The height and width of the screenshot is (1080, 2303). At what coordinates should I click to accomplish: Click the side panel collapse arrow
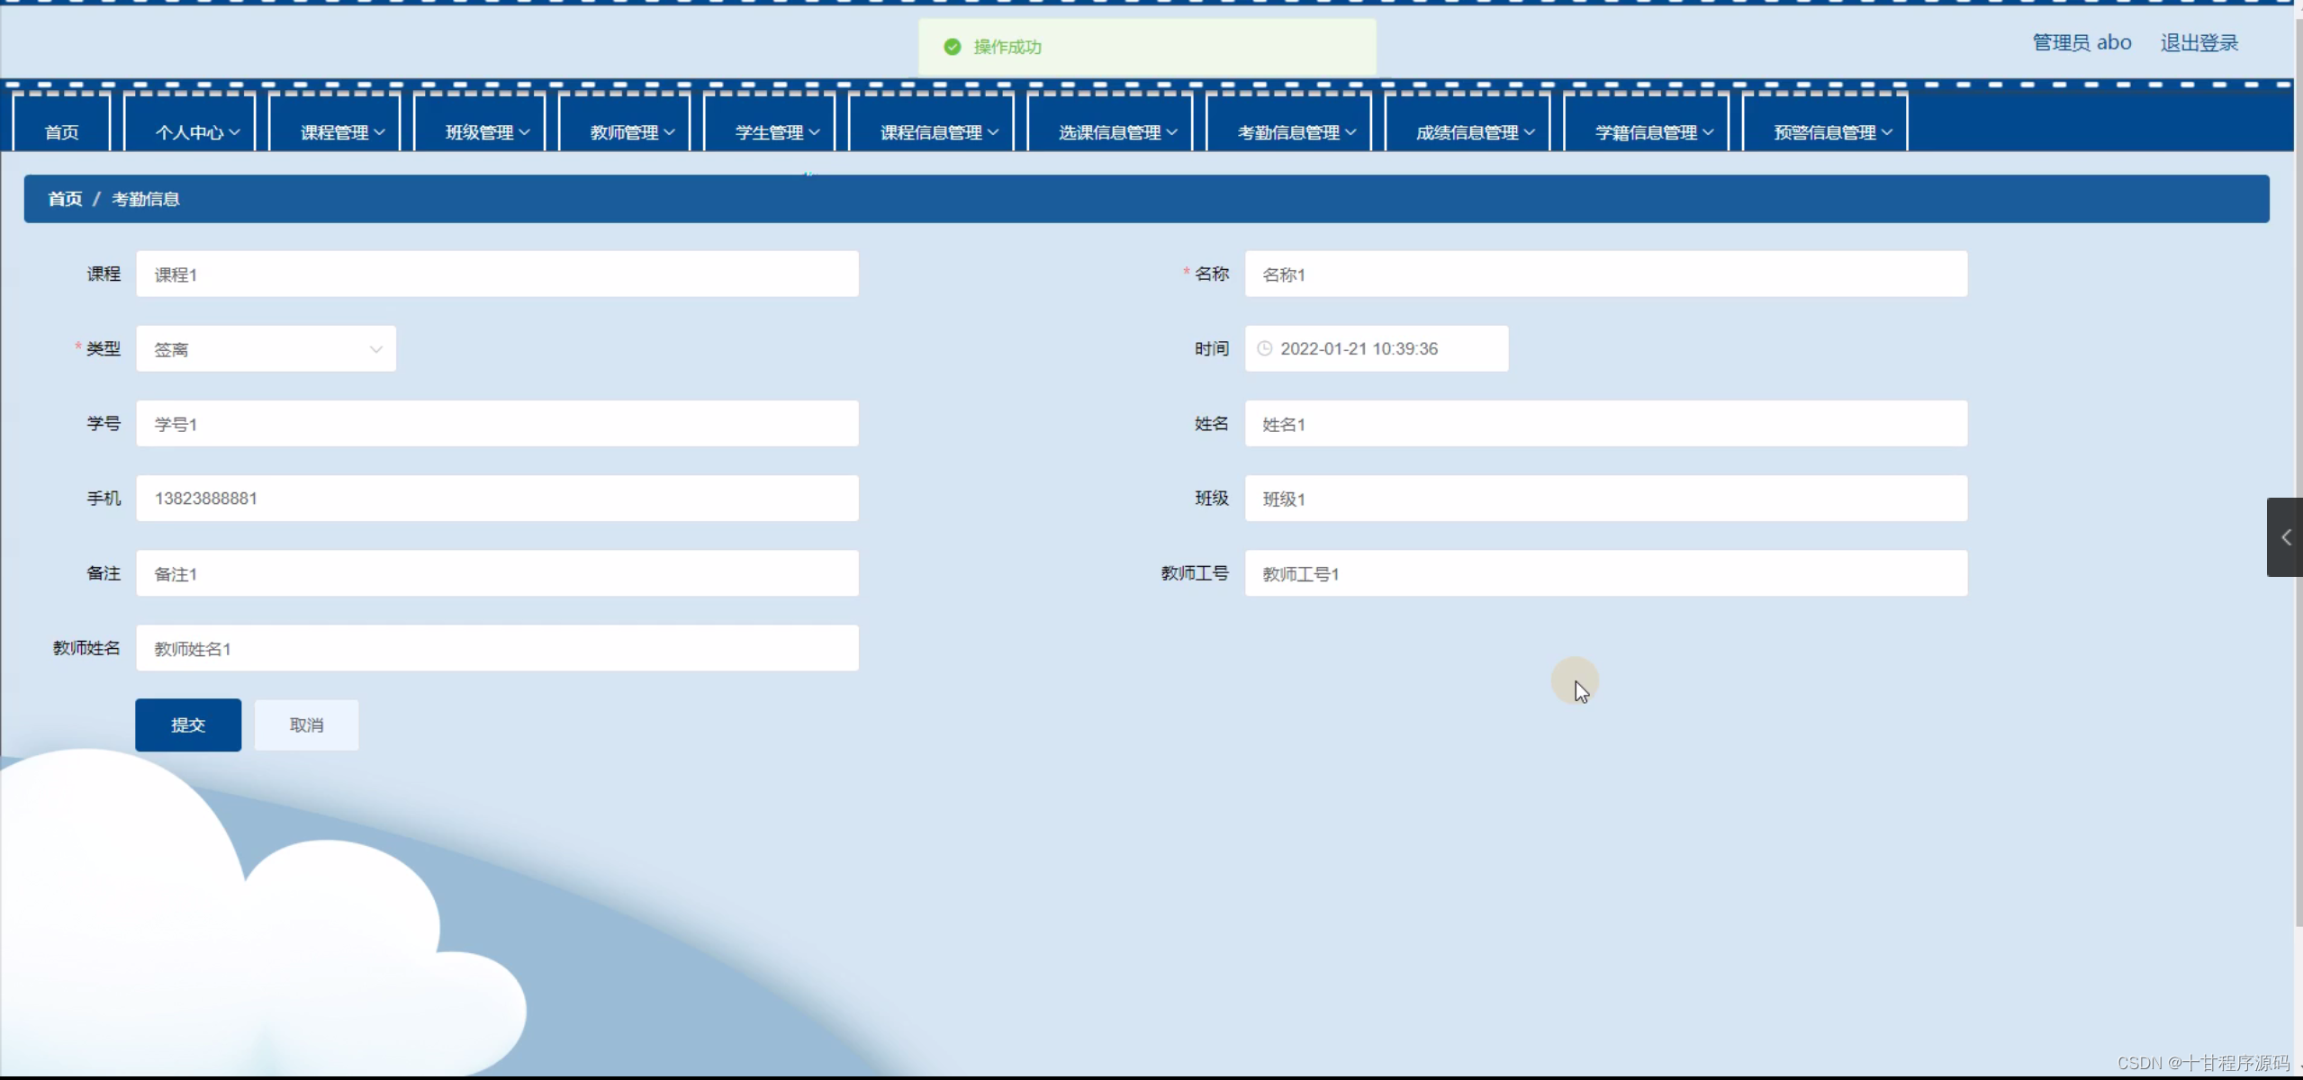pyautogui.click(x=2285, y=537)
